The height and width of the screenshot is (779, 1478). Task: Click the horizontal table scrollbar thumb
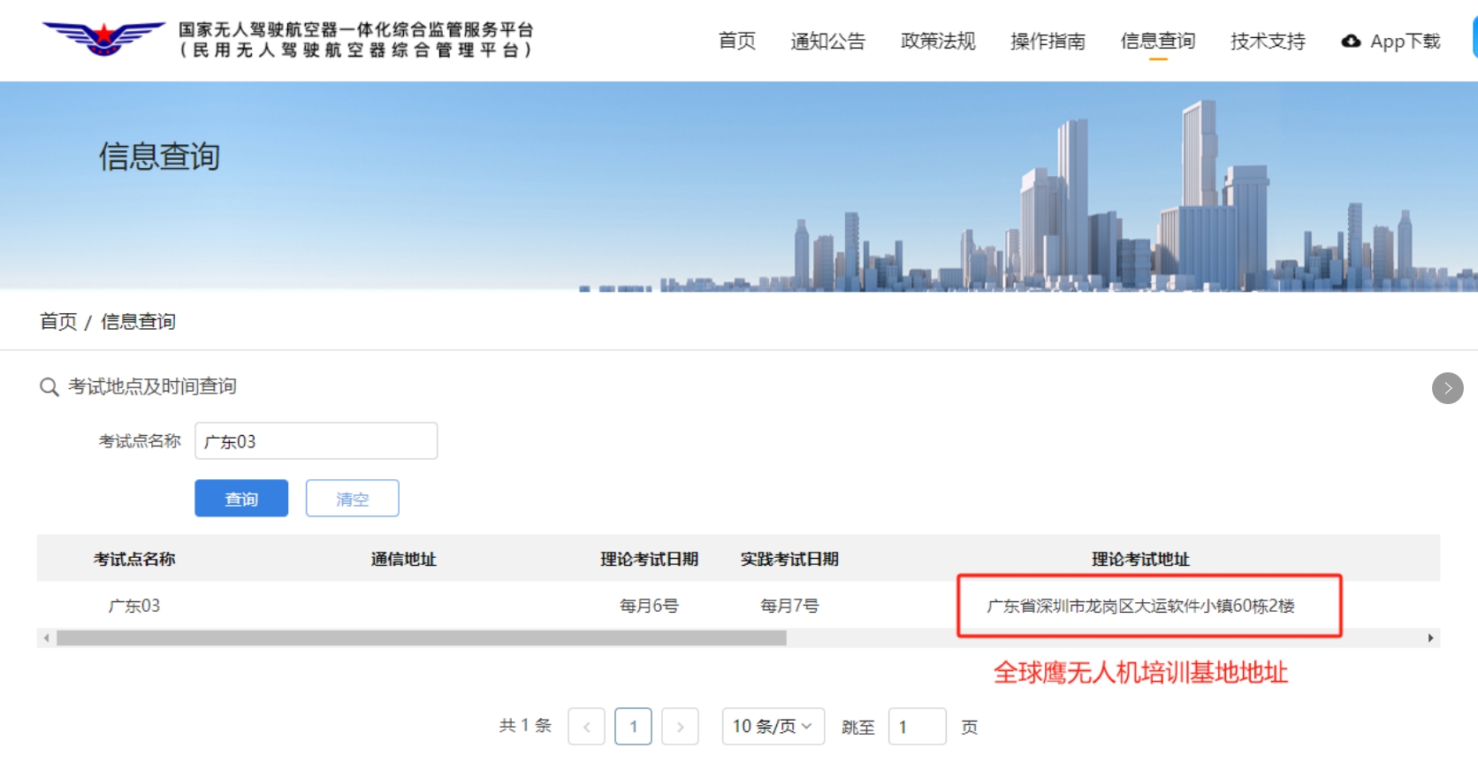(x=421, y=638)
